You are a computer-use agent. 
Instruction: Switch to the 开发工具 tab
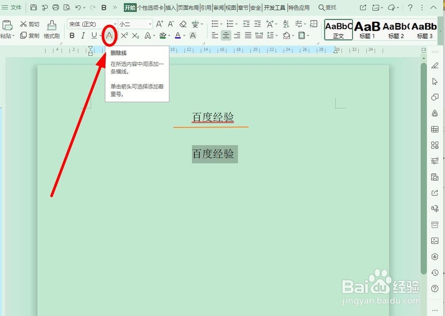click(275, 8)
